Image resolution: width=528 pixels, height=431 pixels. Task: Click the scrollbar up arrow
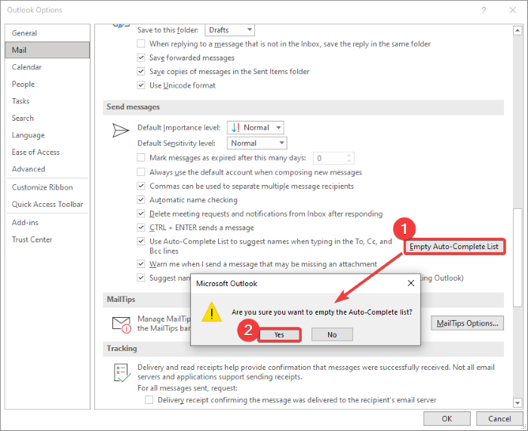click(517, 31)
